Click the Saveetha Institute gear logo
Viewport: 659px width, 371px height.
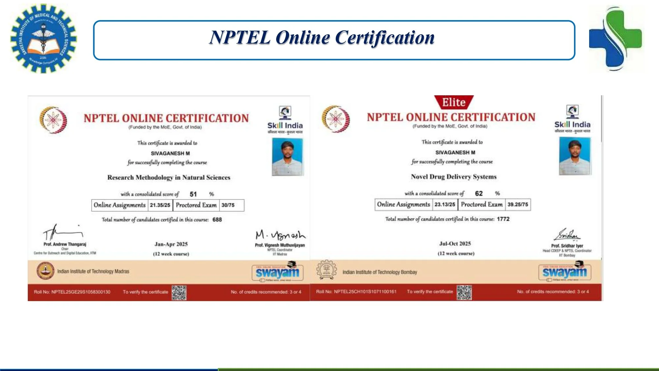(x=43, y=38)
